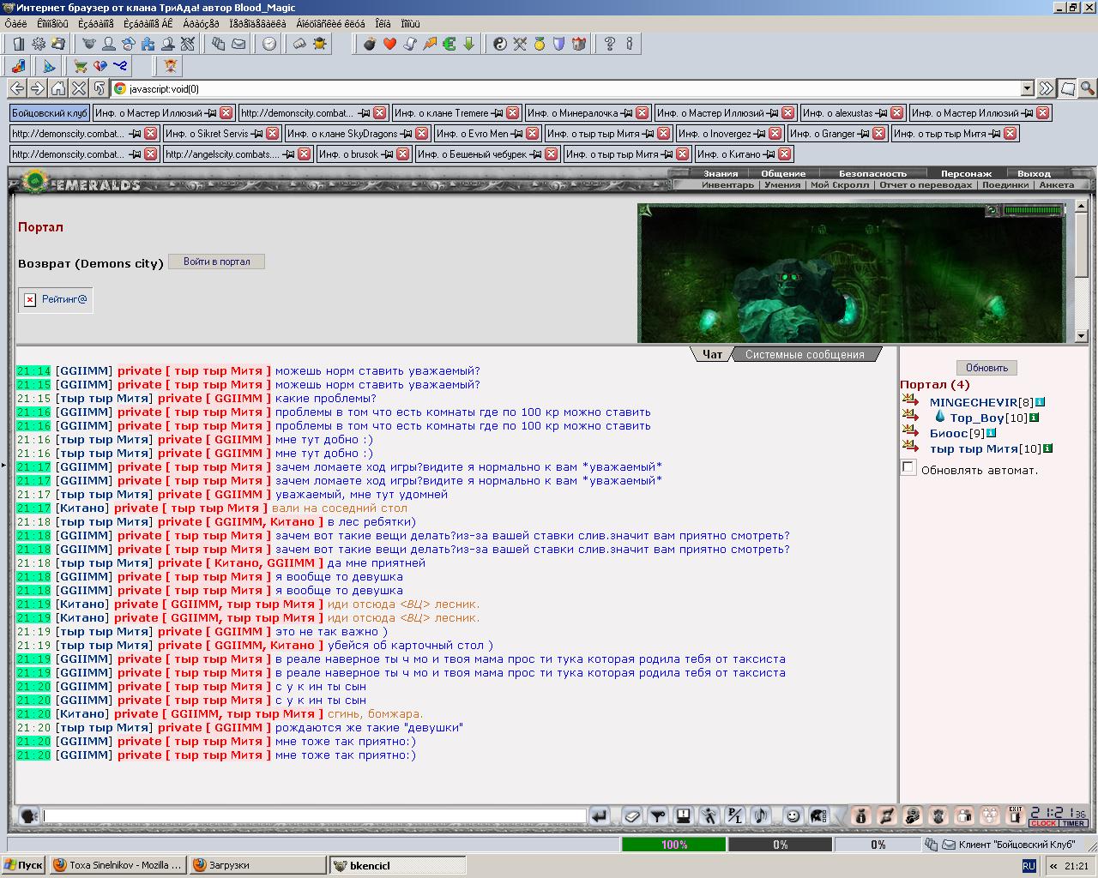Click 'Войти в портал' button

tap(216, 262)
